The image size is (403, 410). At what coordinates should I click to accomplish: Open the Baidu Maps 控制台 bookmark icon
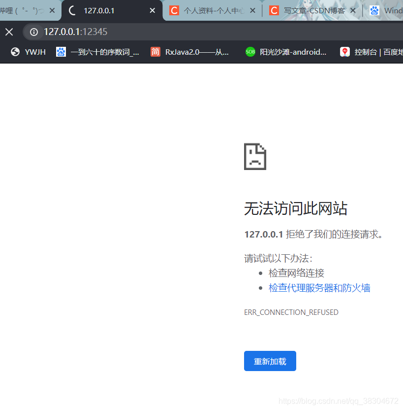344,51
